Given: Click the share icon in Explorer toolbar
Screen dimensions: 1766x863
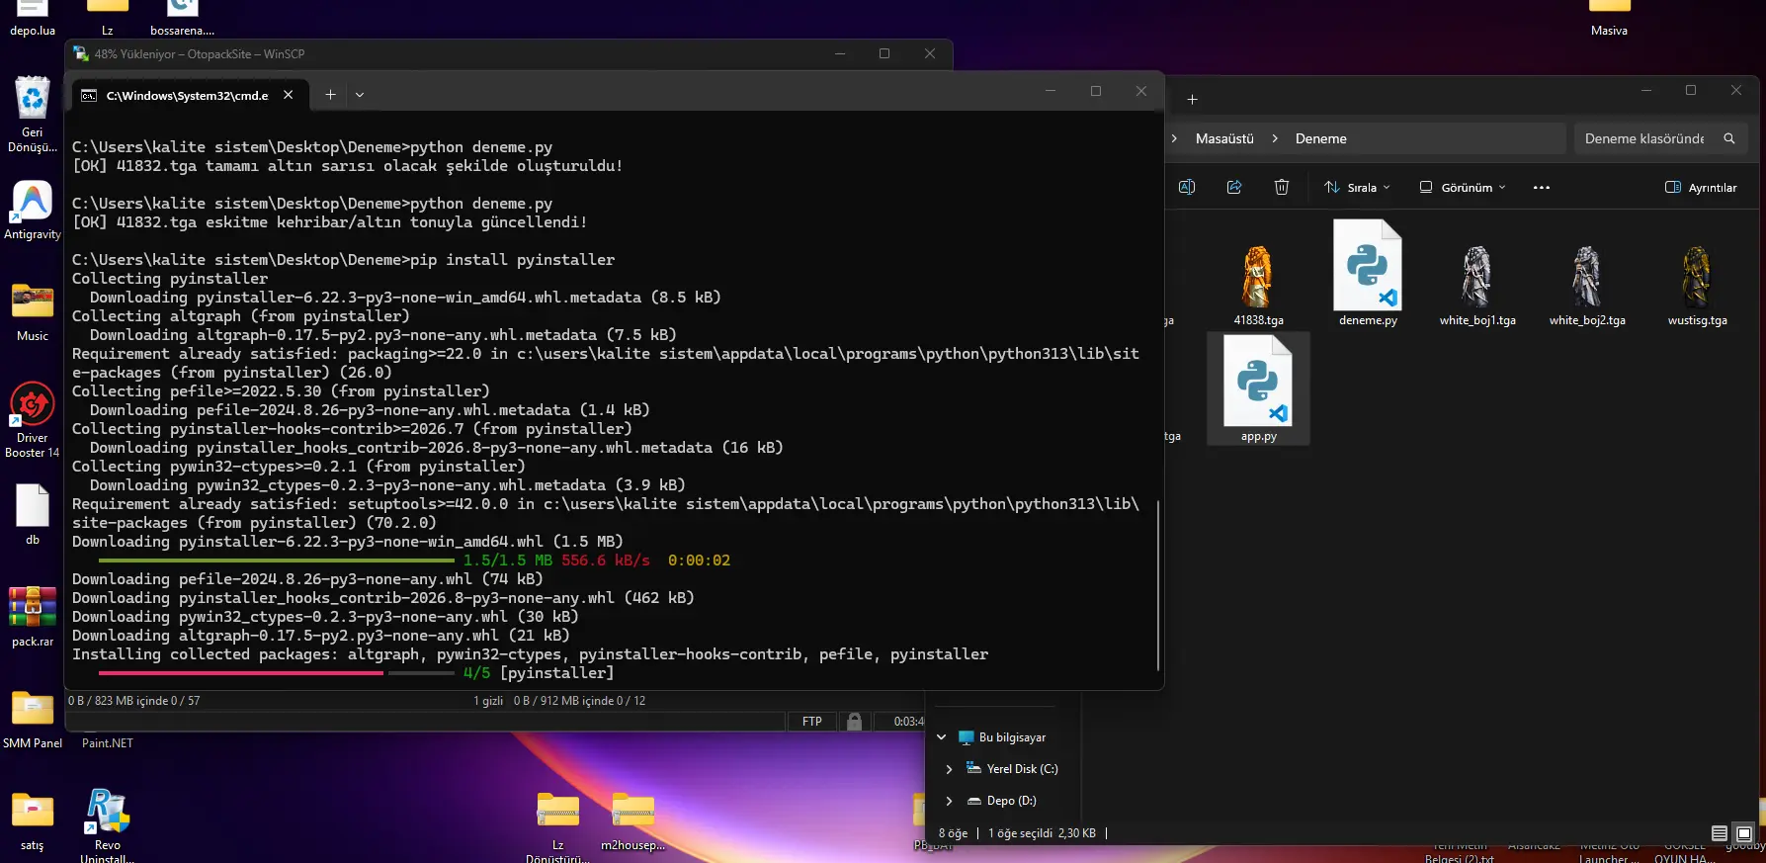Looking at the screenshot, I should pos(1234,187).
